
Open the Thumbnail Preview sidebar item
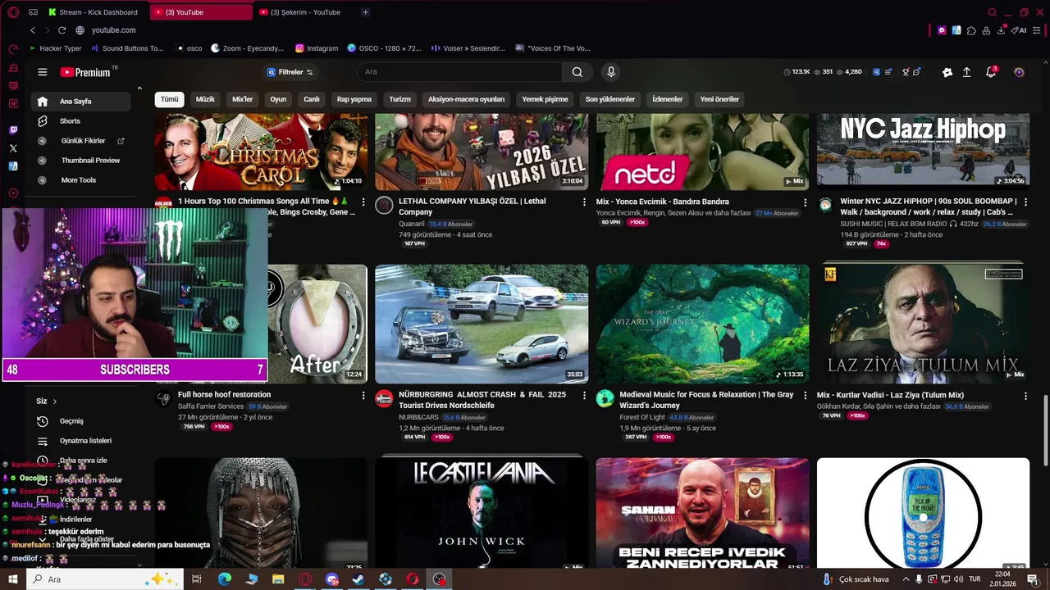80,161
